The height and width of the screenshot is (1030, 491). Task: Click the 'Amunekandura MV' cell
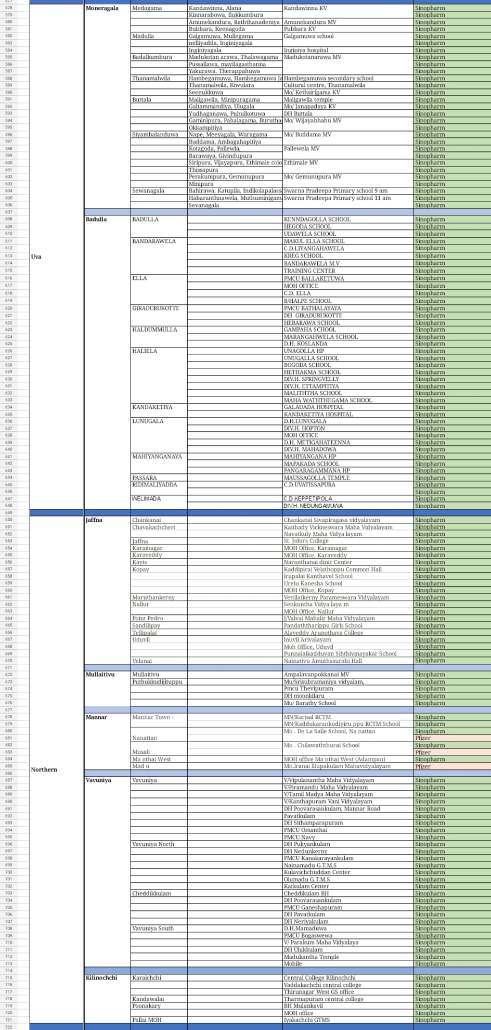pos(348,22)
